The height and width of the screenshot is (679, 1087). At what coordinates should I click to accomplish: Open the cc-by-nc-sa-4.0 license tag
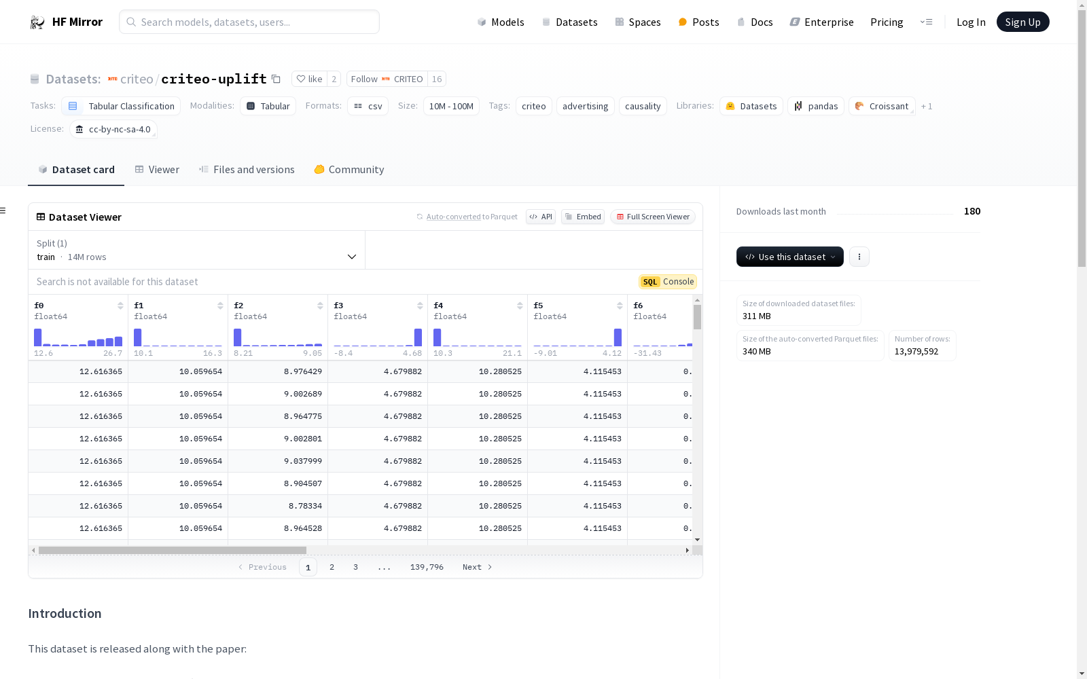coord(113,129)
